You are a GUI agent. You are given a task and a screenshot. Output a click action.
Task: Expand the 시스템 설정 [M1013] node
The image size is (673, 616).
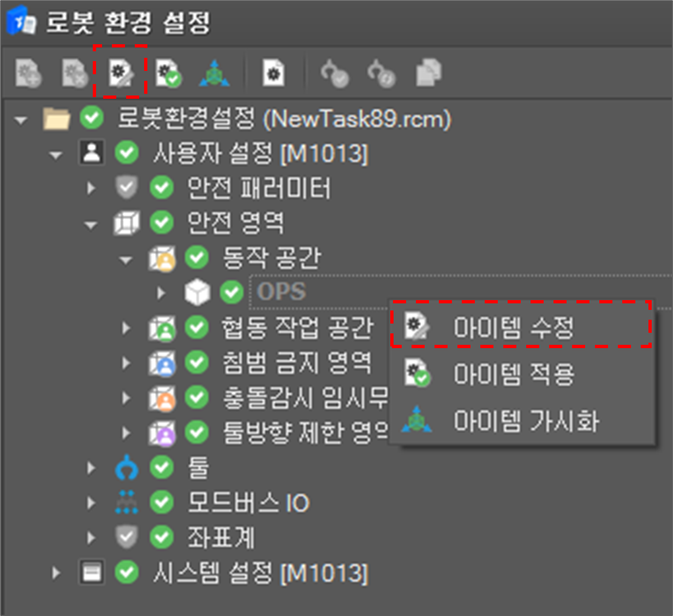click(x=56, y=573)
